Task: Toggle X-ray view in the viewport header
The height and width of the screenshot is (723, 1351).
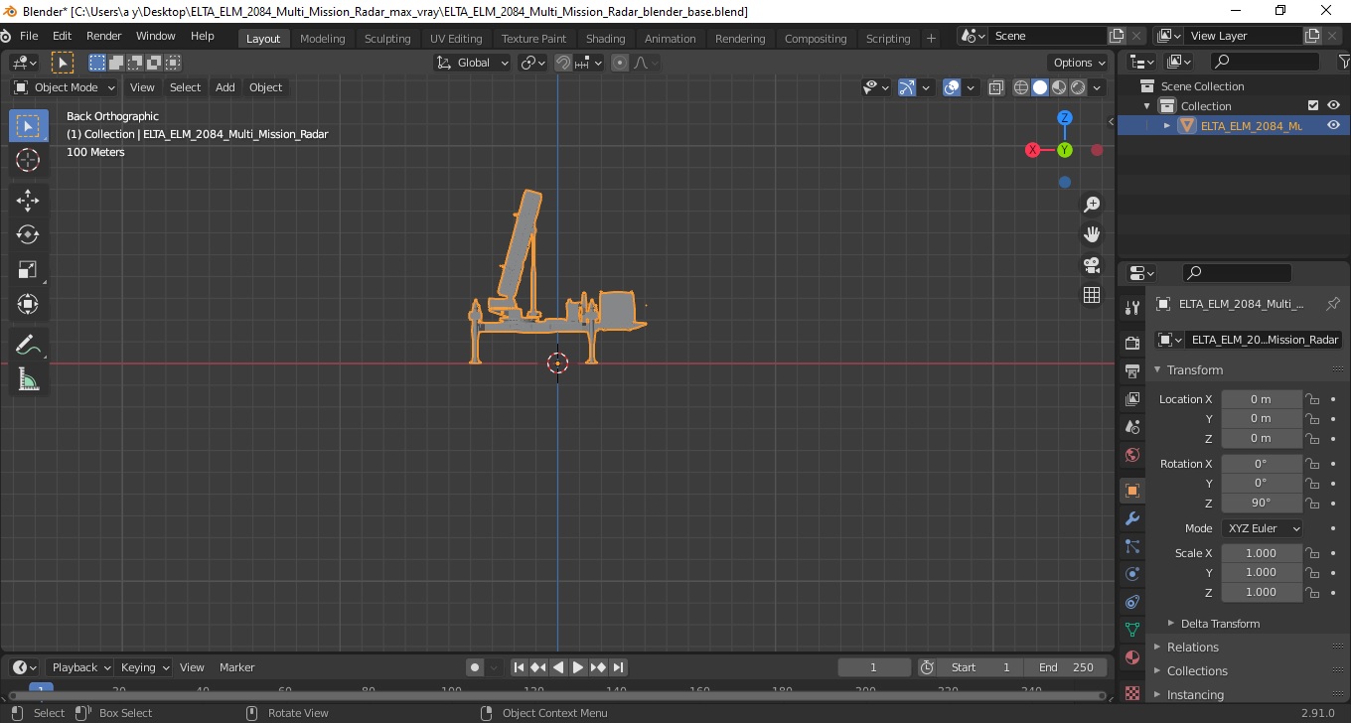Action: point(996,87)
